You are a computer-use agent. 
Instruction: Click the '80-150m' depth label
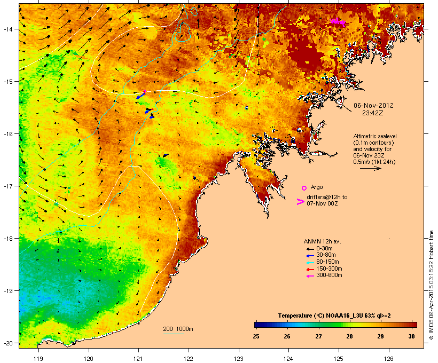pos(327,262)
